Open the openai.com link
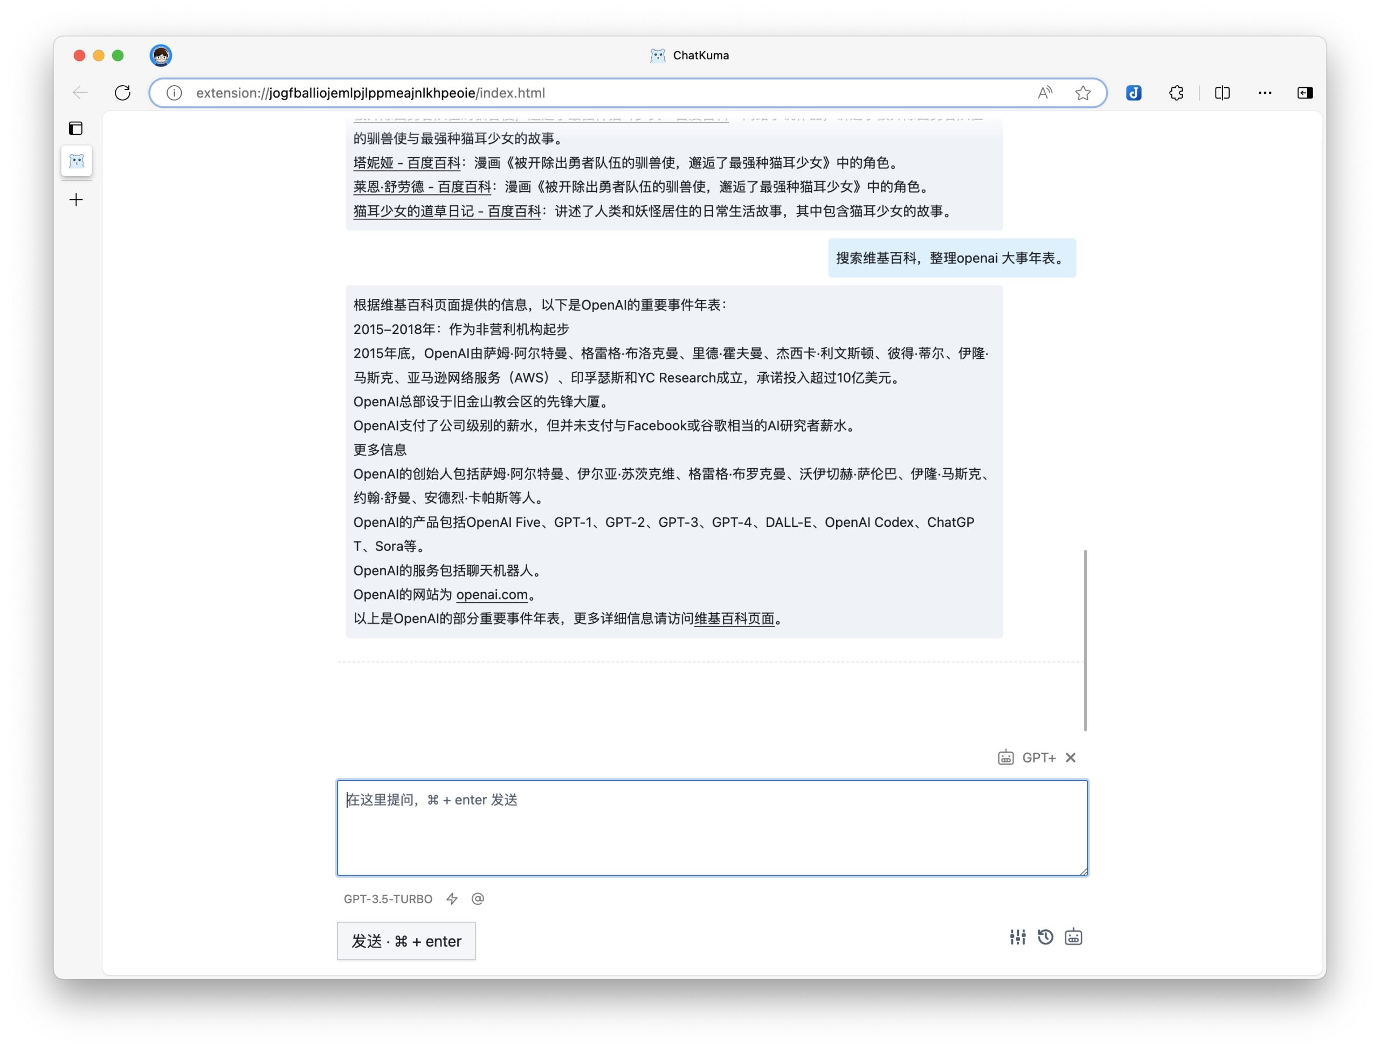The width and height of the screenshot is (1380, 1050). click(x=492, y=594)
